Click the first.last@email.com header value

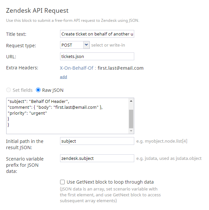coord(121,68)
